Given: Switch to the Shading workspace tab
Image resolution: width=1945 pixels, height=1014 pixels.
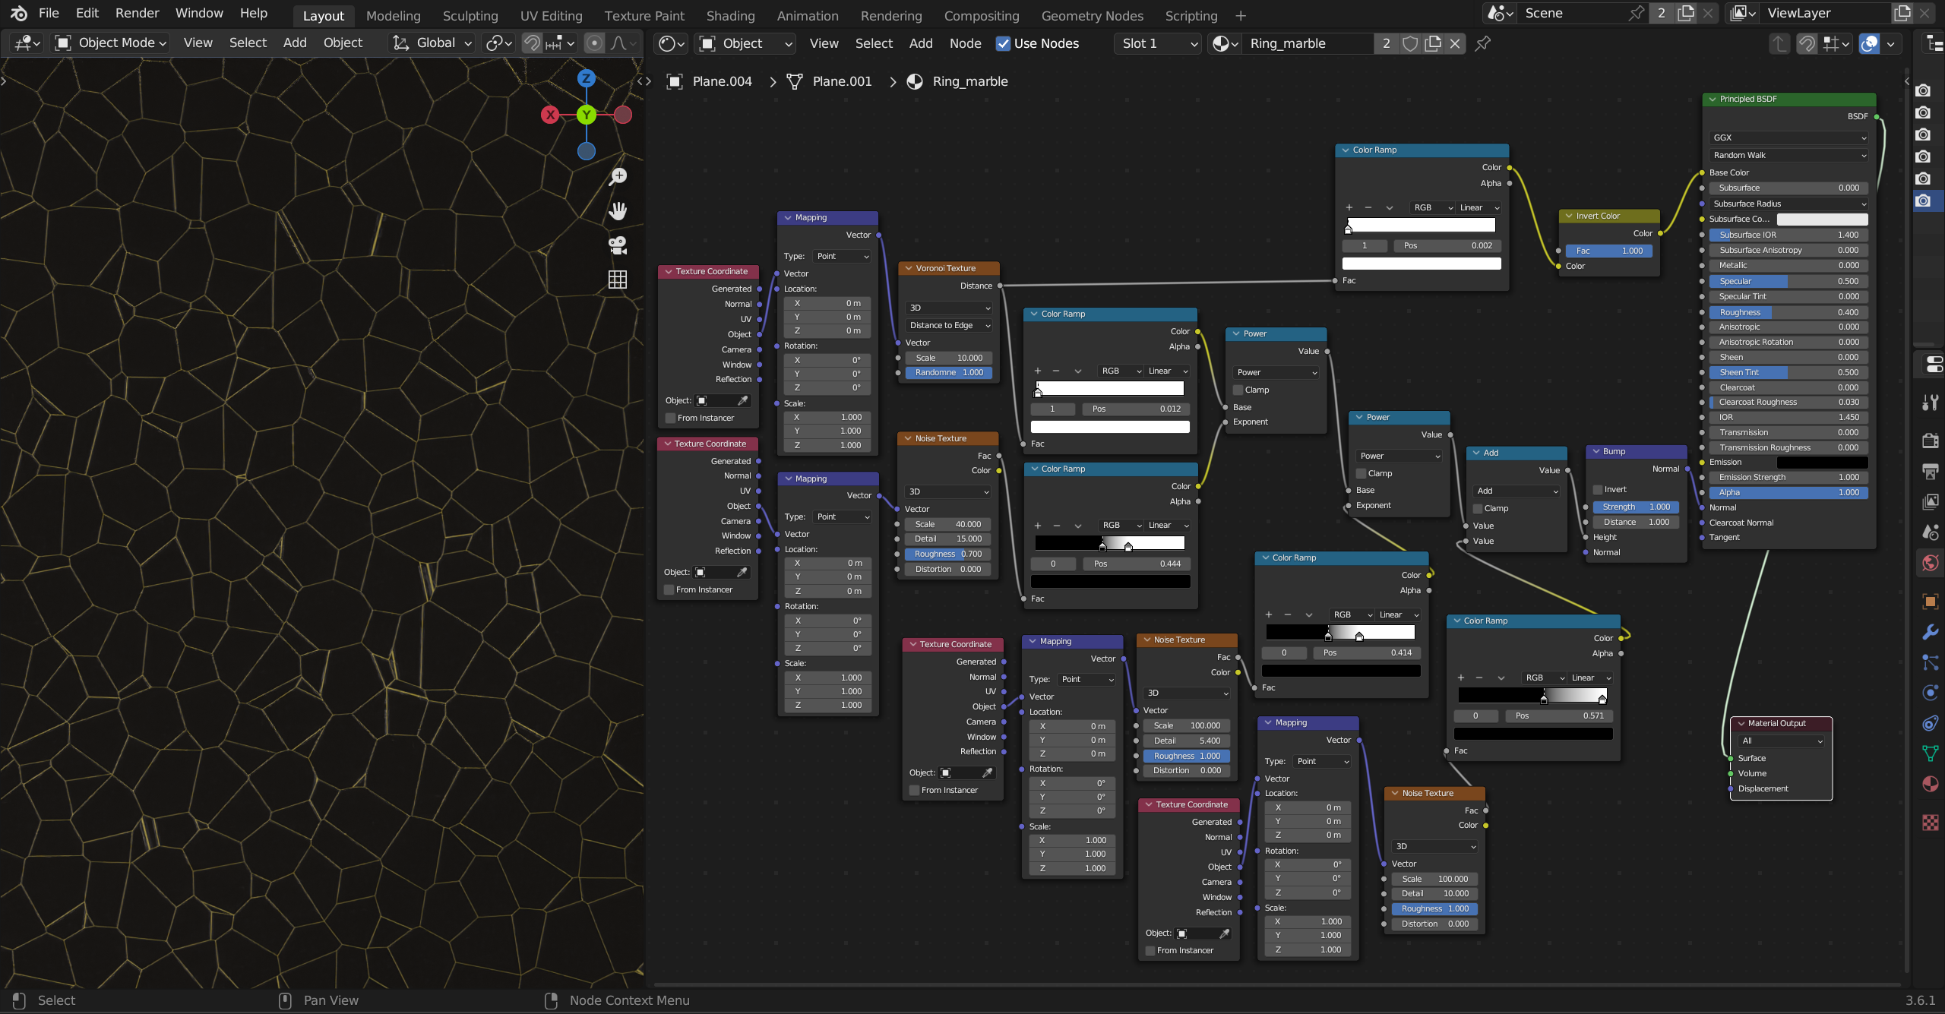Looking at the screenshot, I should pos(730,15).
